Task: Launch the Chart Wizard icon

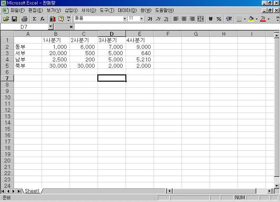Action: [53, 19]
